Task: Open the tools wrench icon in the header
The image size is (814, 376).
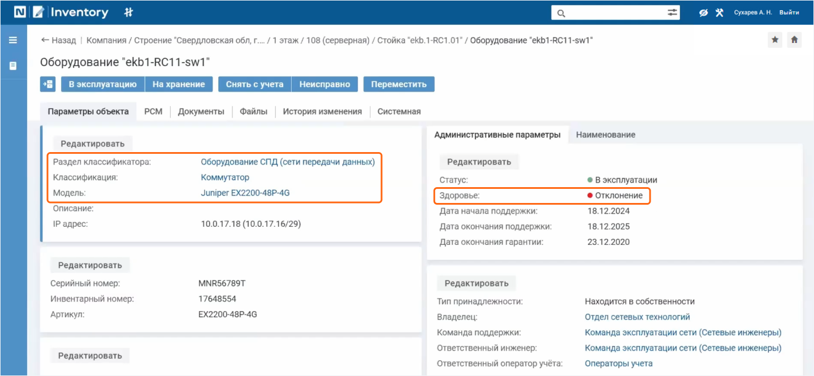Action: click(x=720, y=12)
